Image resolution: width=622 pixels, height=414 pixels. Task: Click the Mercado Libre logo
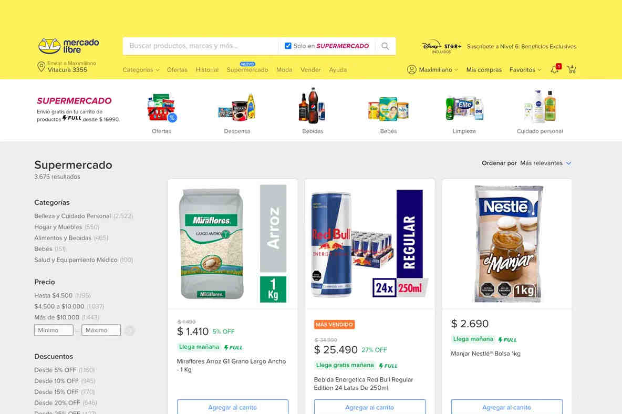[x=69, y=46]
